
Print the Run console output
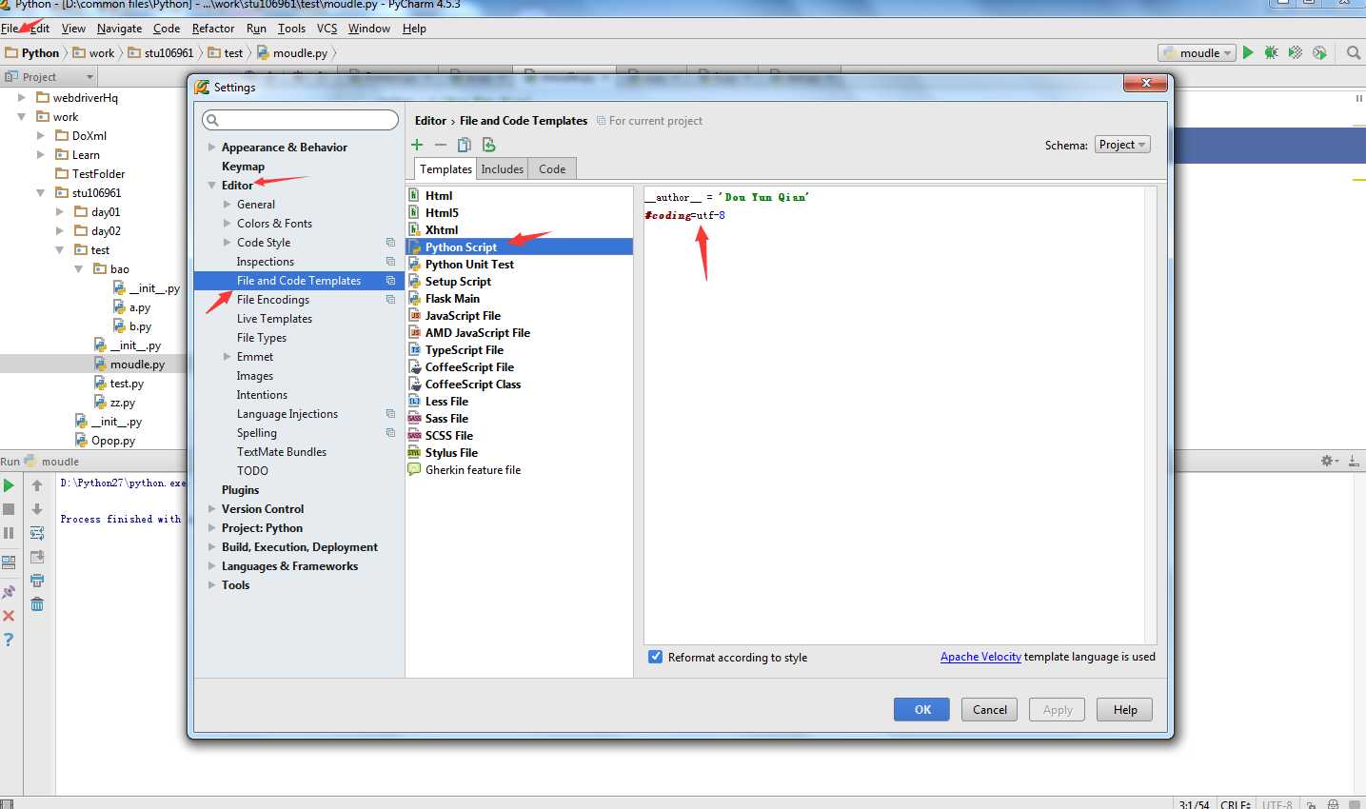37,580
